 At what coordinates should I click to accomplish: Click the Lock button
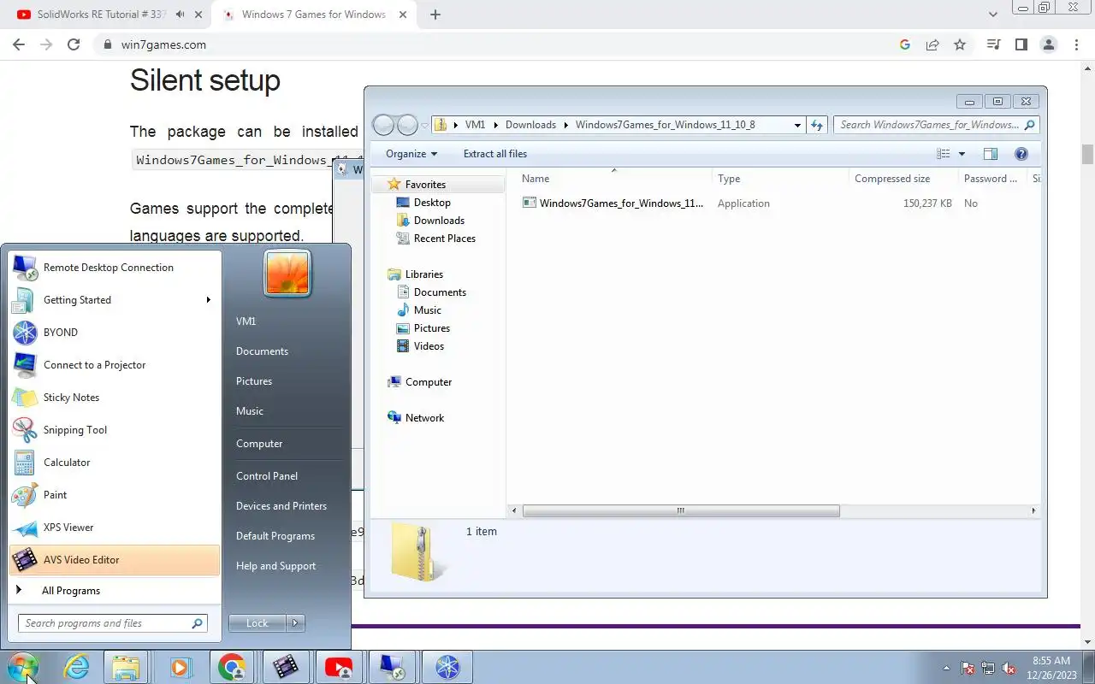257,623
